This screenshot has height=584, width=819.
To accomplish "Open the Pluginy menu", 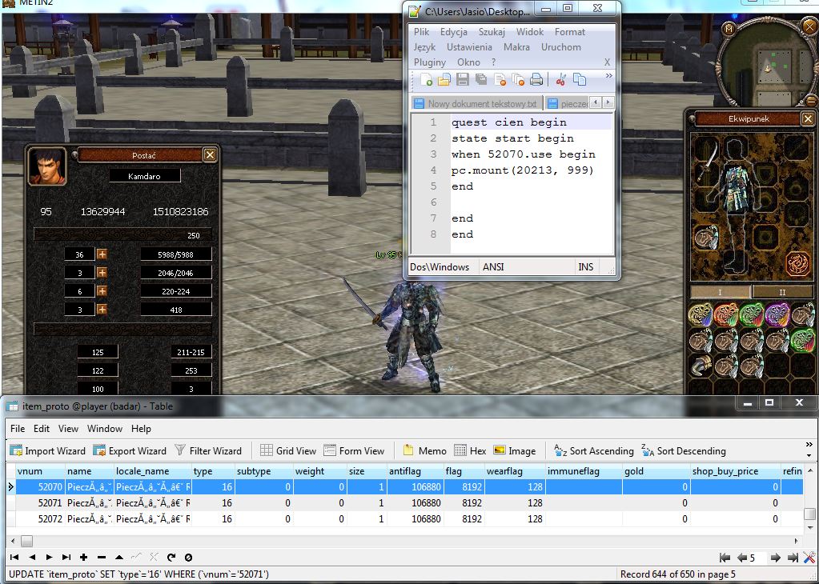I will (x=430, y=62).
